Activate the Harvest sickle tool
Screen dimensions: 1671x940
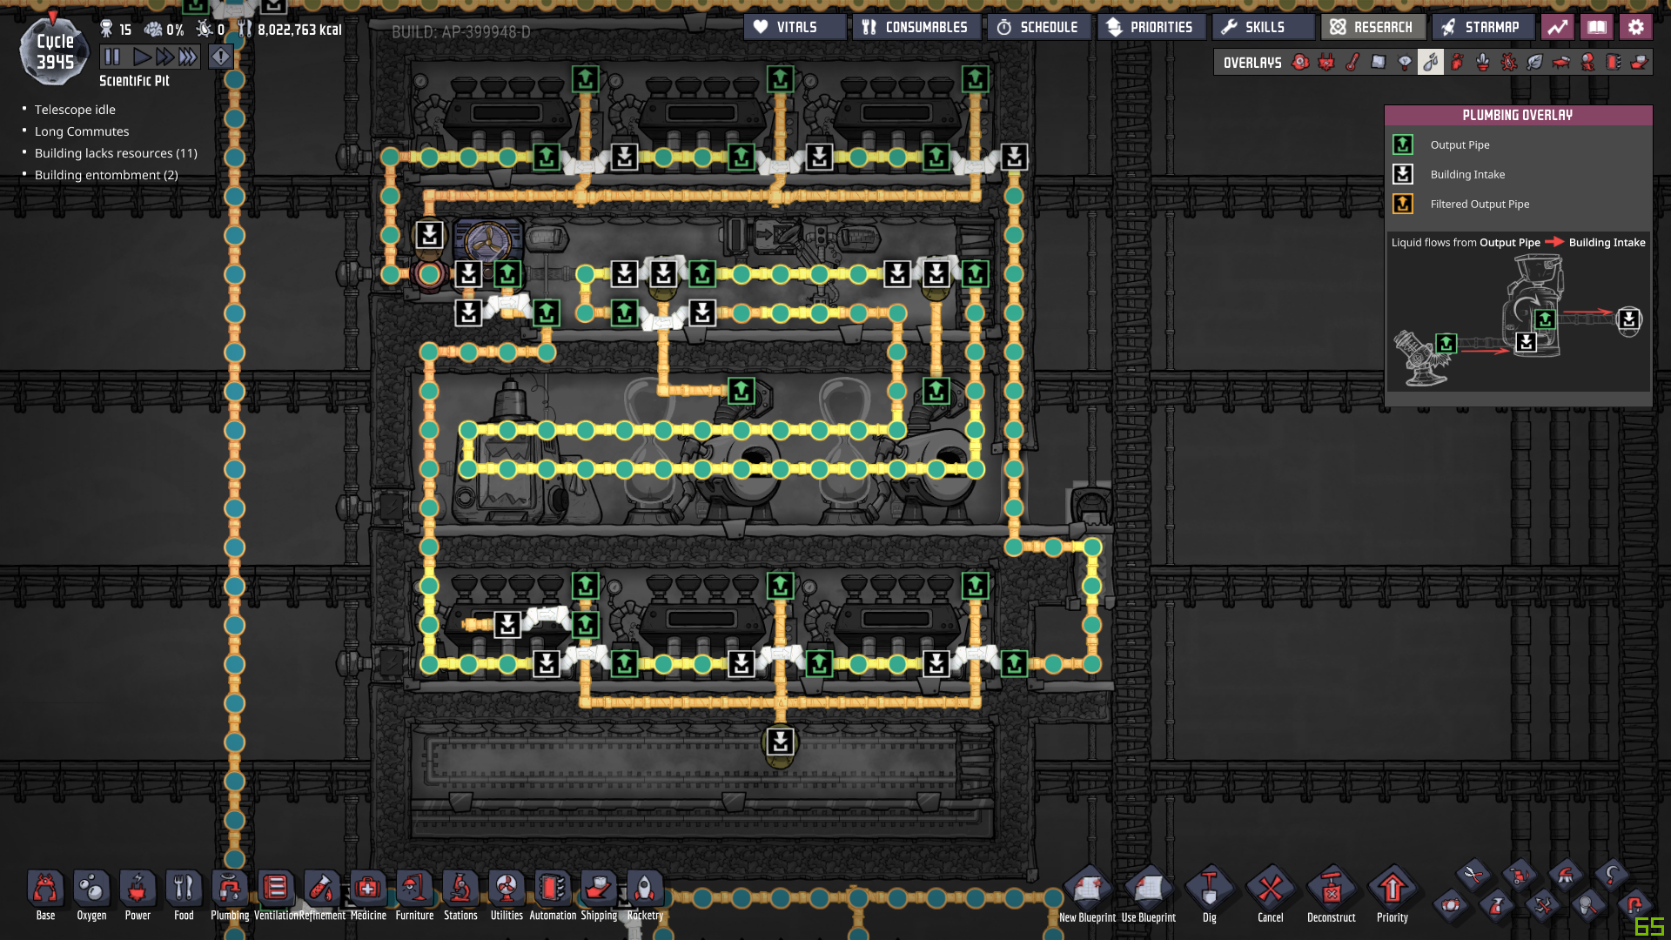point(1612,875)
